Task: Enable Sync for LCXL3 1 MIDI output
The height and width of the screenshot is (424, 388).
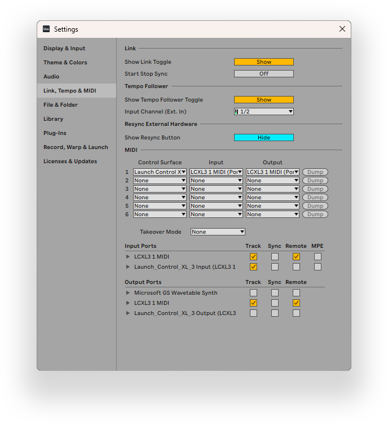Action: (x=275, y=303)
